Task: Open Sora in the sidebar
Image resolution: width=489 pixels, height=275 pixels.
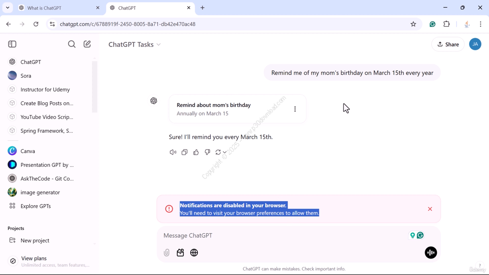Action: (49, 76)
